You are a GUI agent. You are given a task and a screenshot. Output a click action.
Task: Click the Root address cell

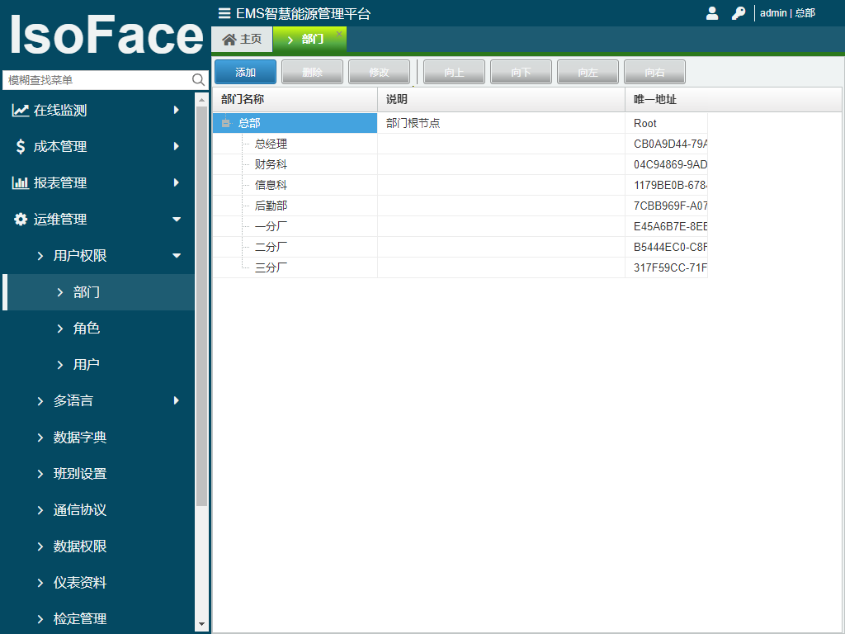coord(666,124)
